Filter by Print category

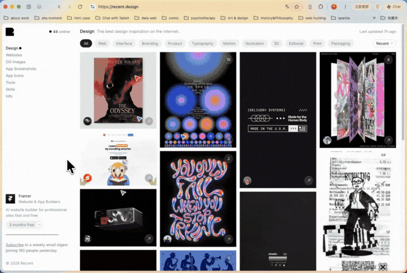coord(317,44)
